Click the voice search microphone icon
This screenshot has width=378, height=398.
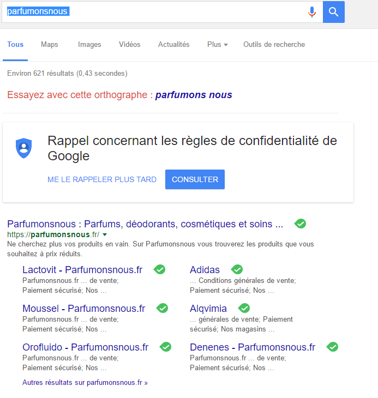coord(312,12)
